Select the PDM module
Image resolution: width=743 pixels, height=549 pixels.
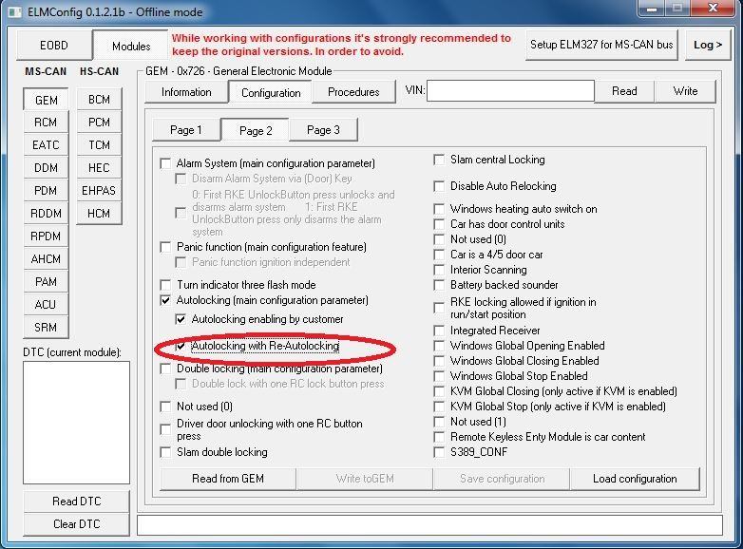pos(46,191)
